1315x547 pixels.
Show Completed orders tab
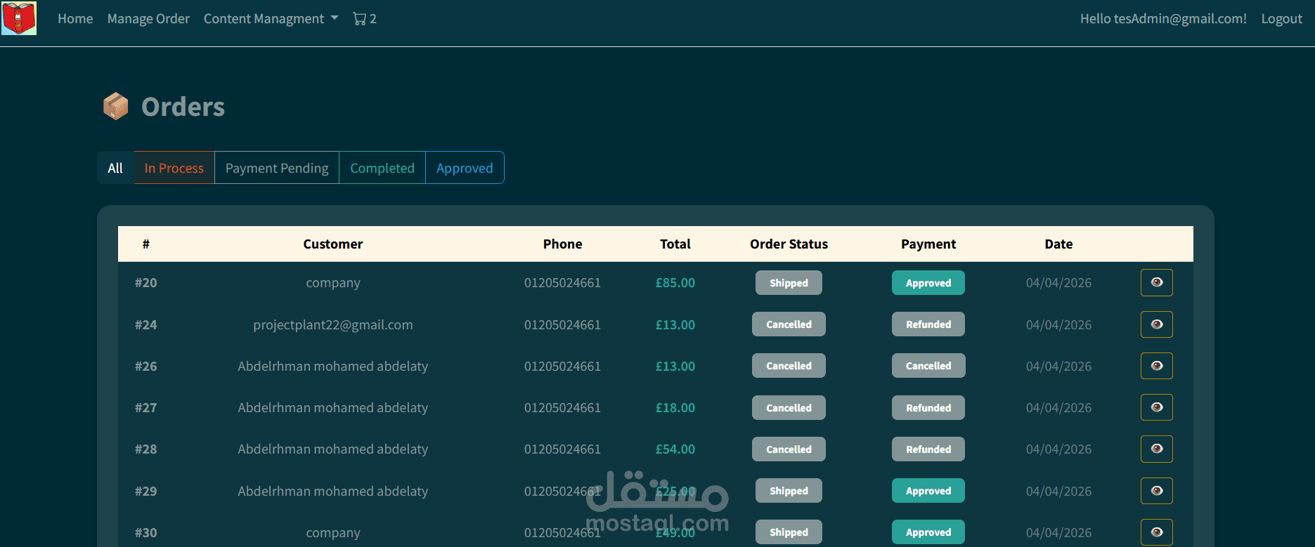pos(382,168)
